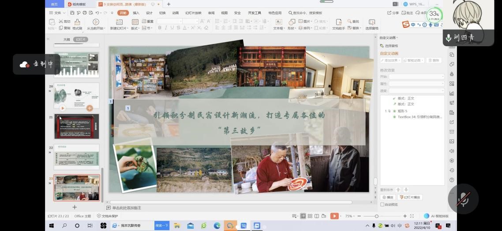Viewport: 502px width, 231px height.
Task: Toggle Bold text formatting
Action: tap(160, 28)
